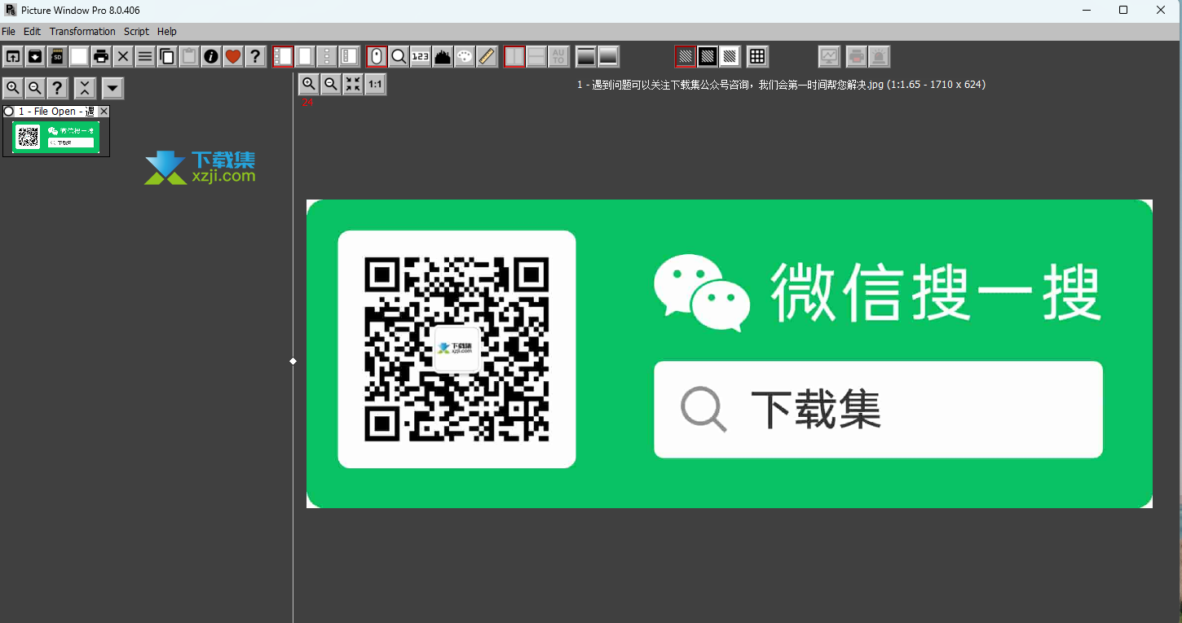The height and width of the screenshot is (623, 1182).
Task: Click the X close-image toolbar icon
Action: pyautogui.click(x=123, y=56)
